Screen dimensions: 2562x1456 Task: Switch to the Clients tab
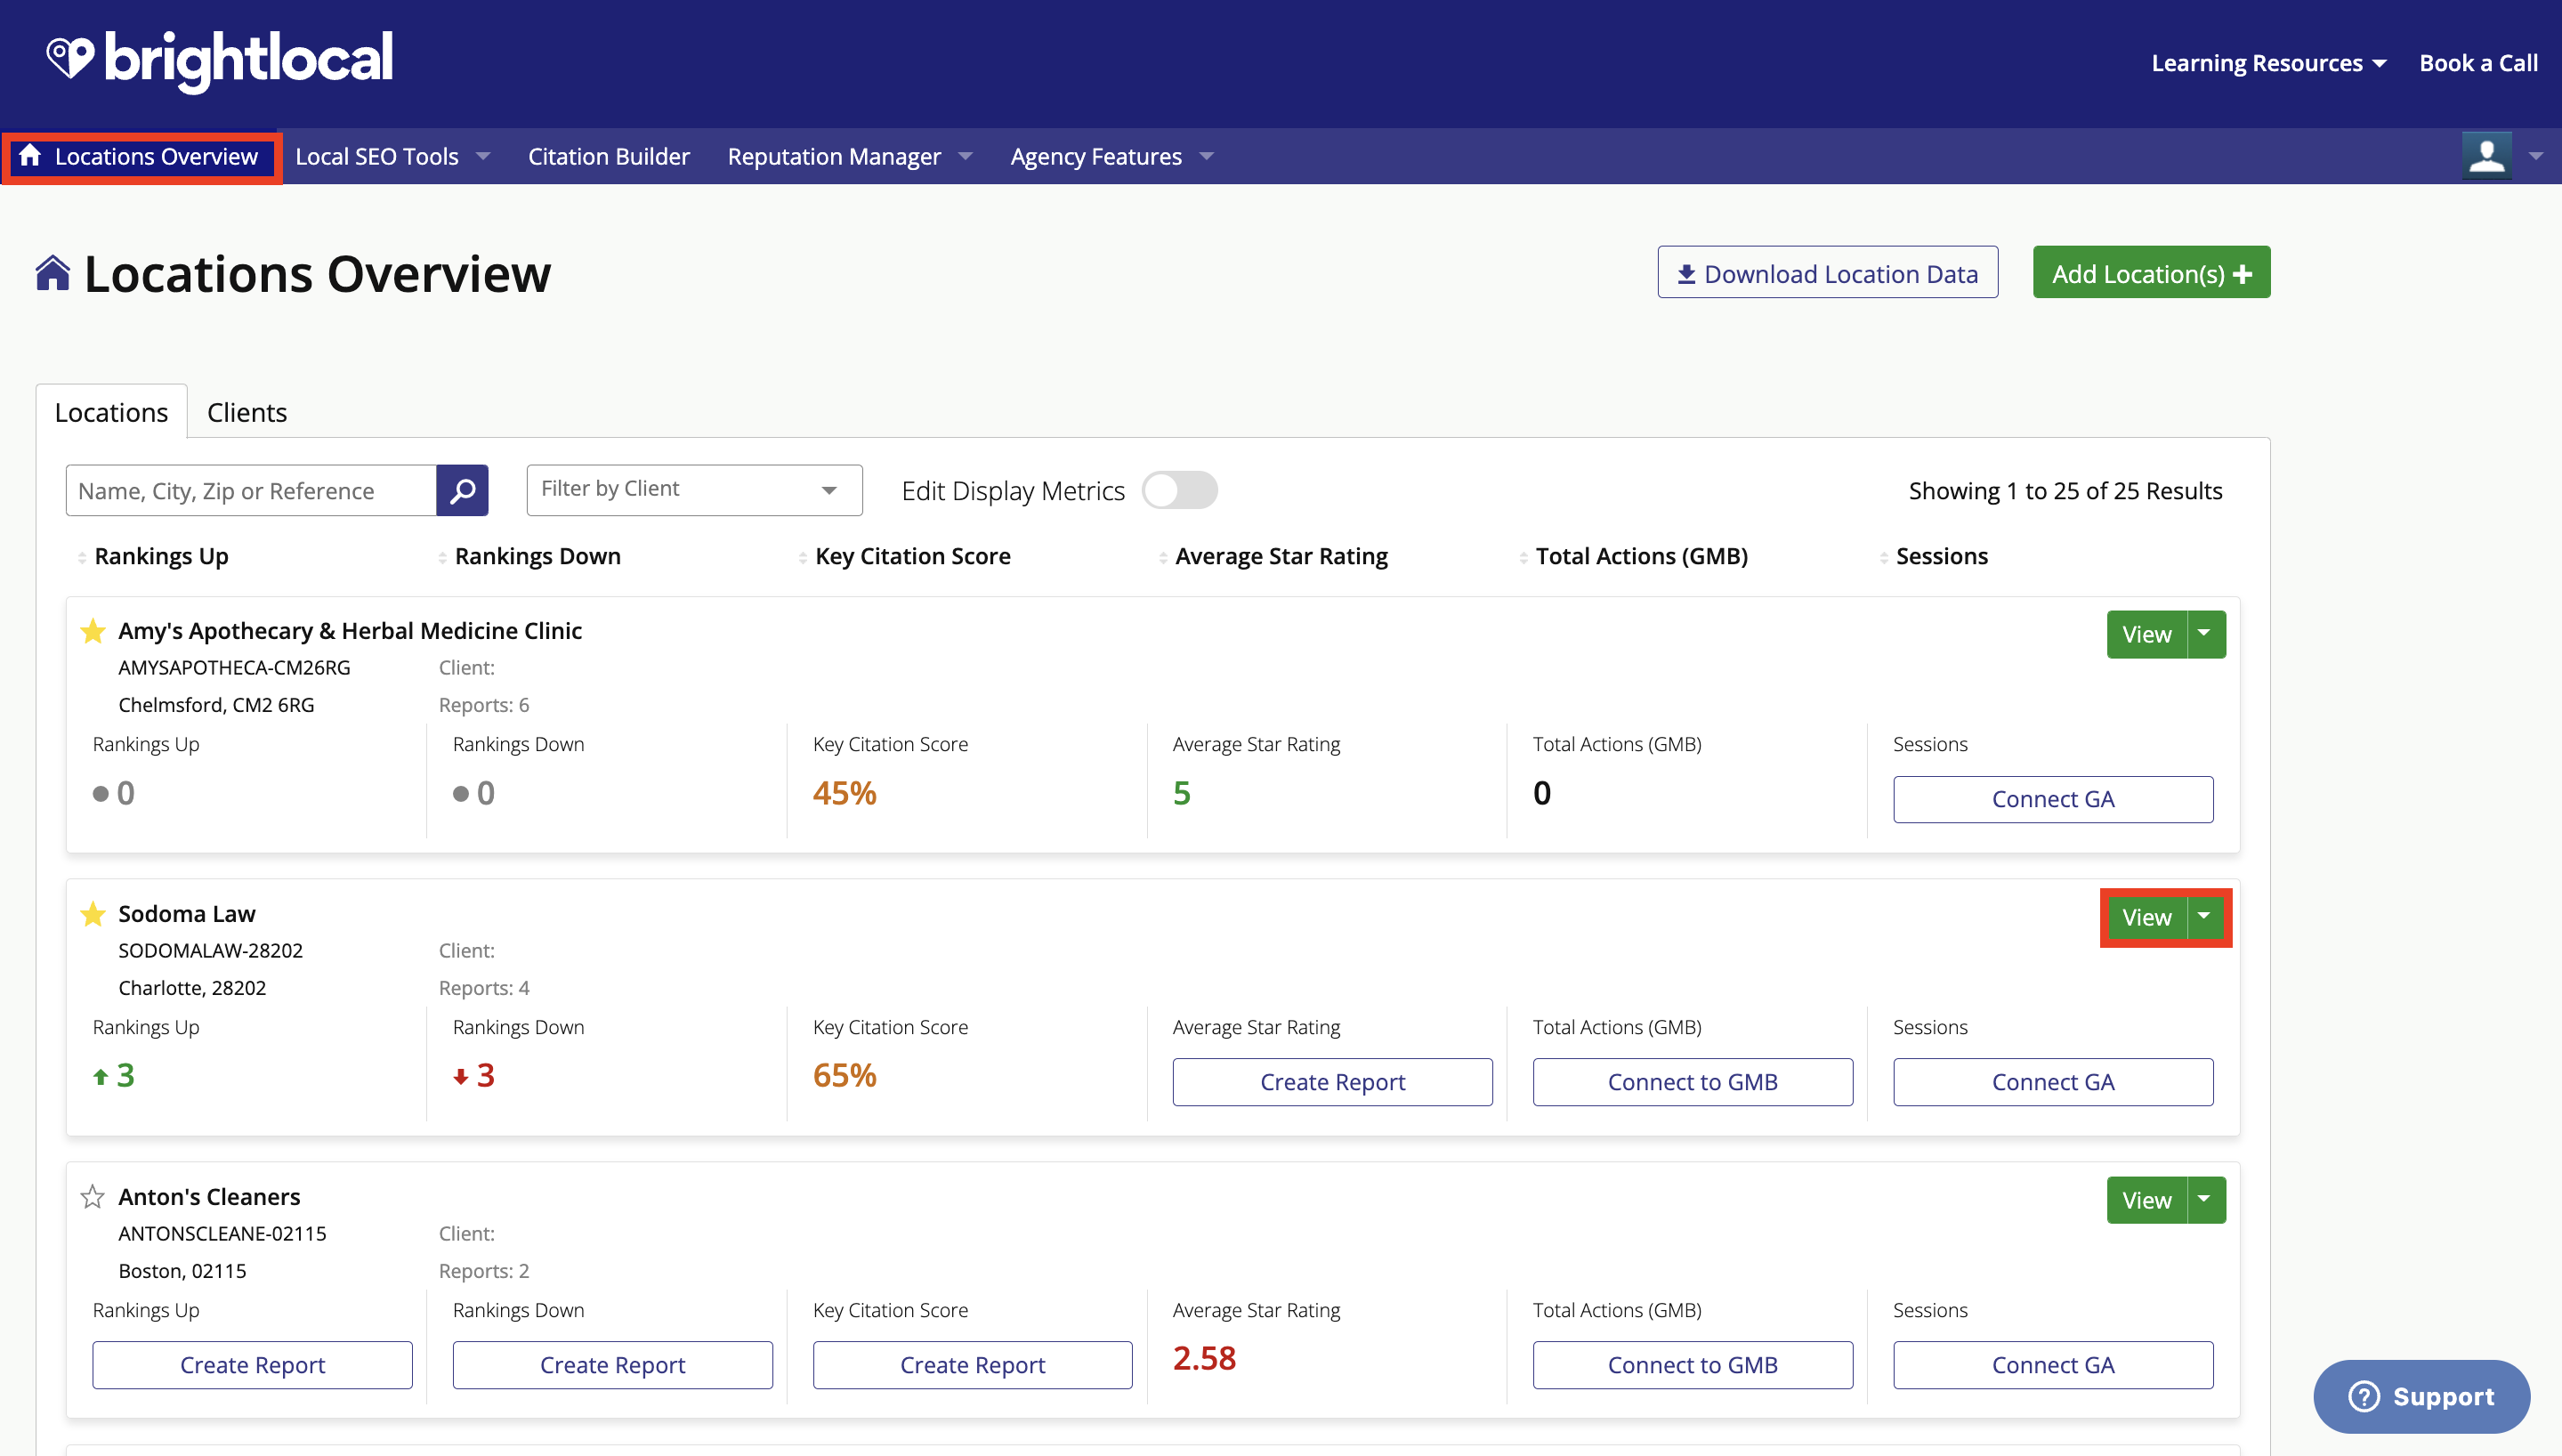click(x=247, y=412)
